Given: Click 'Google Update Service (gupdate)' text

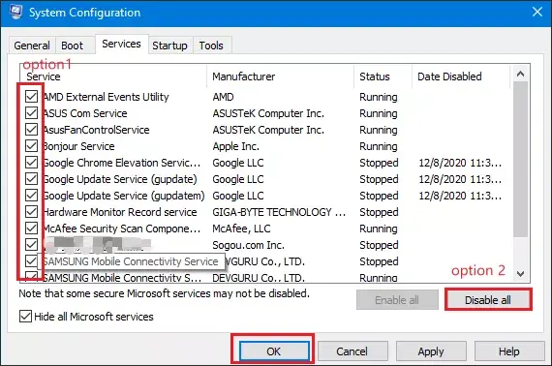Looking at the screenshot, I should click(x=120, y=179).
